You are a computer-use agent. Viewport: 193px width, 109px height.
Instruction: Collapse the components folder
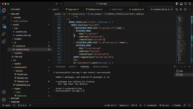[30, 67]
